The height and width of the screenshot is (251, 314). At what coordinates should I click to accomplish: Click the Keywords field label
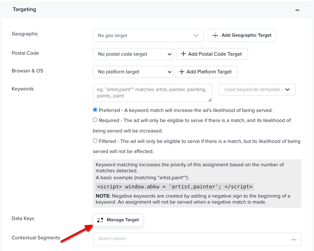tap(23, 89)
